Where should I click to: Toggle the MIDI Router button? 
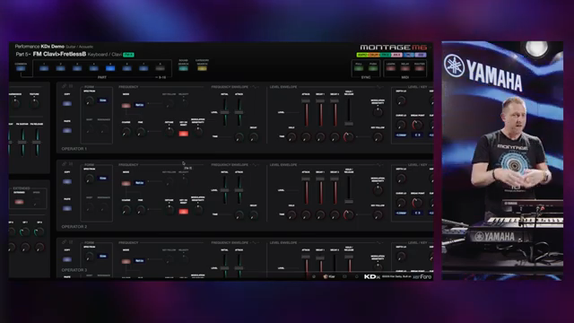[420, 68]
